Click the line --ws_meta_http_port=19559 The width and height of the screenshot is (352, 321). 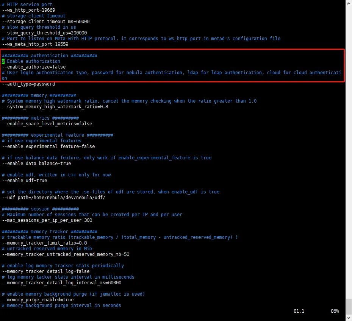[35, 44]
